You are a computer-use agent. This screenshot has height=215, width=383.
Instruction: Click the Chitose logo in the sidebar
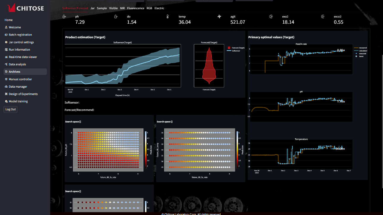coord(25,8)
